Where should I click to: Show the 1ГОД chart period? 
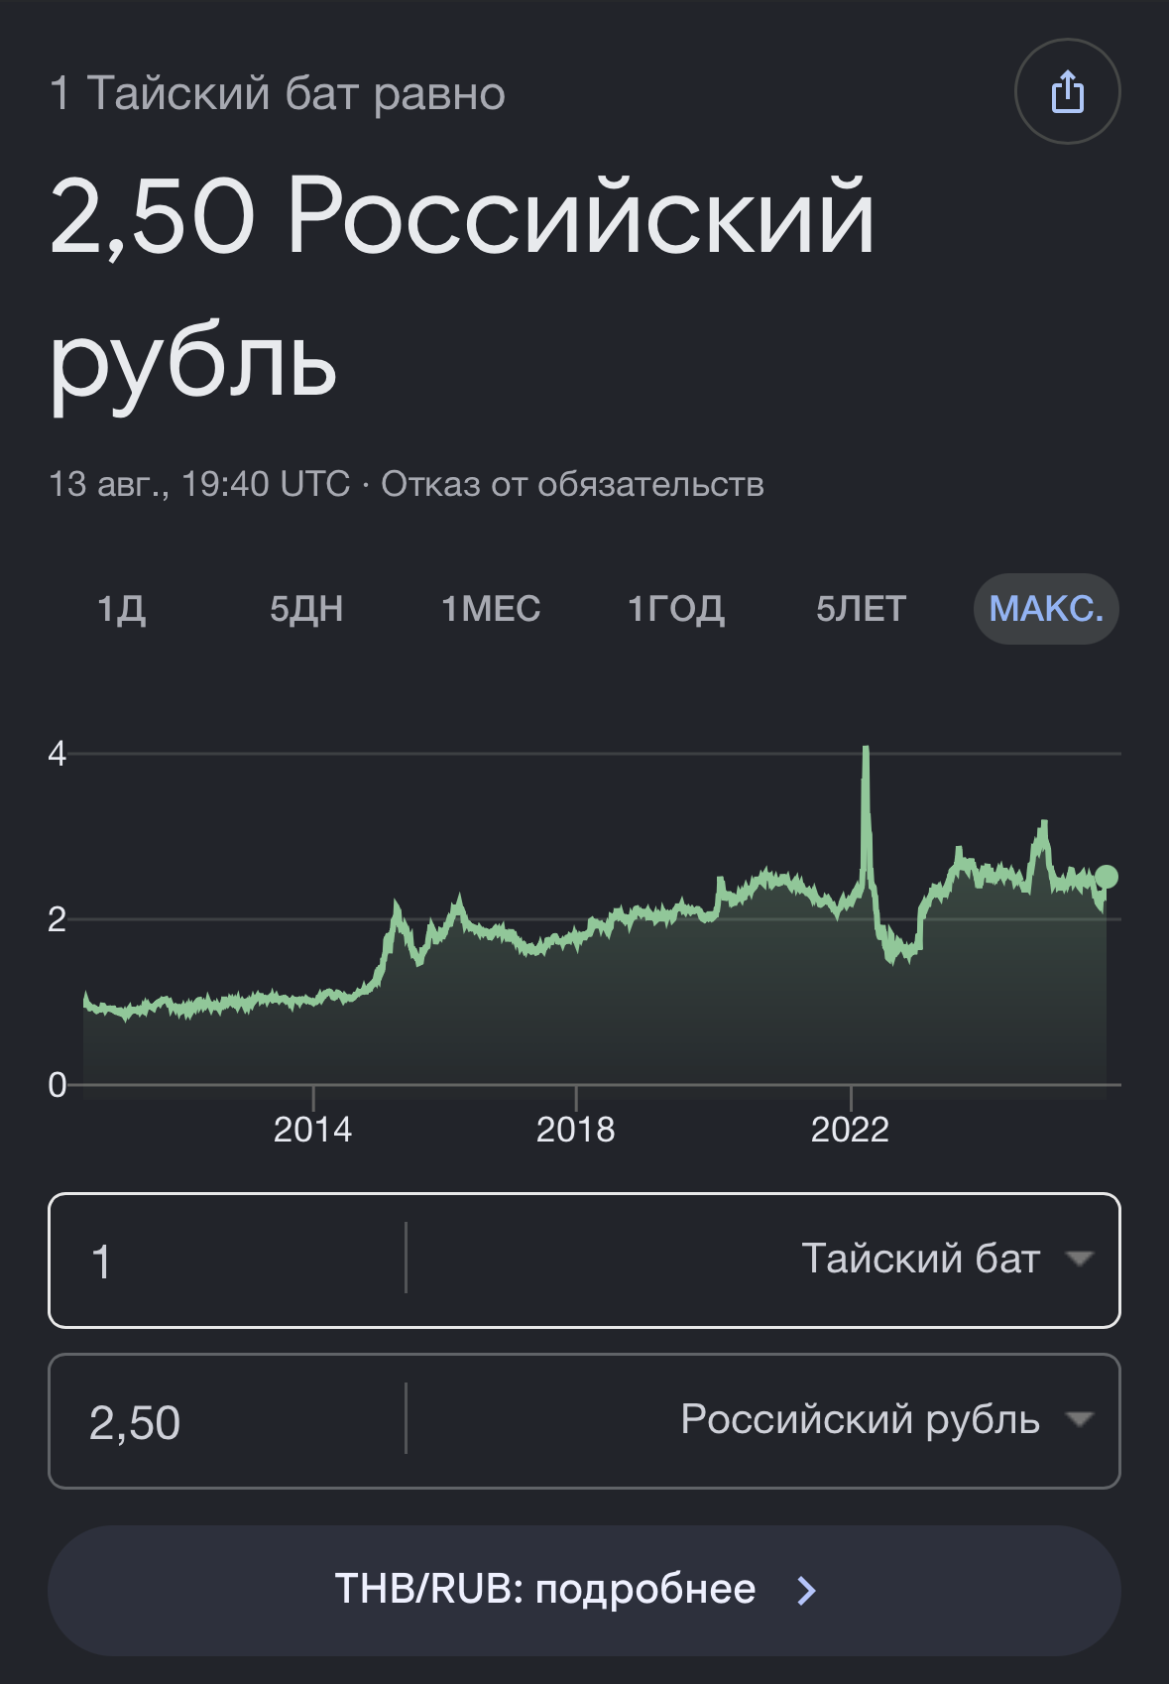(675, 608)
